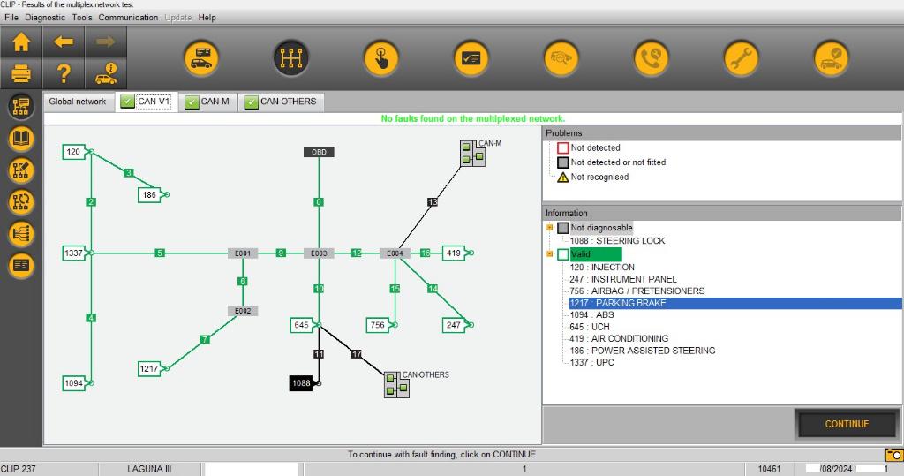Screen dimensions: 904x476
Task: Click the phone support round icon
Action: click(x=651, y=58)
